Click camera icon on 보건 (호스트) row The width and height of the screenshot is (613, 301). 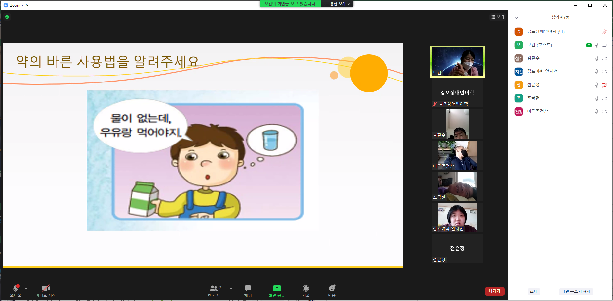605,45
